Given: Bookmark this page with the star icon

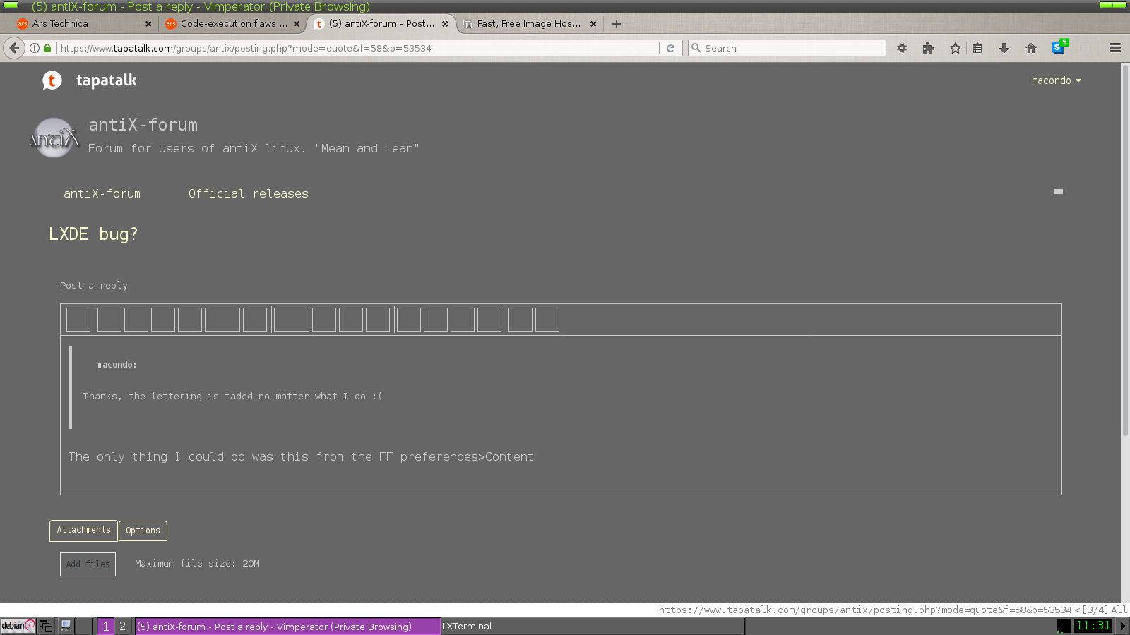Looking at the screenshot, I should (956, 48).
